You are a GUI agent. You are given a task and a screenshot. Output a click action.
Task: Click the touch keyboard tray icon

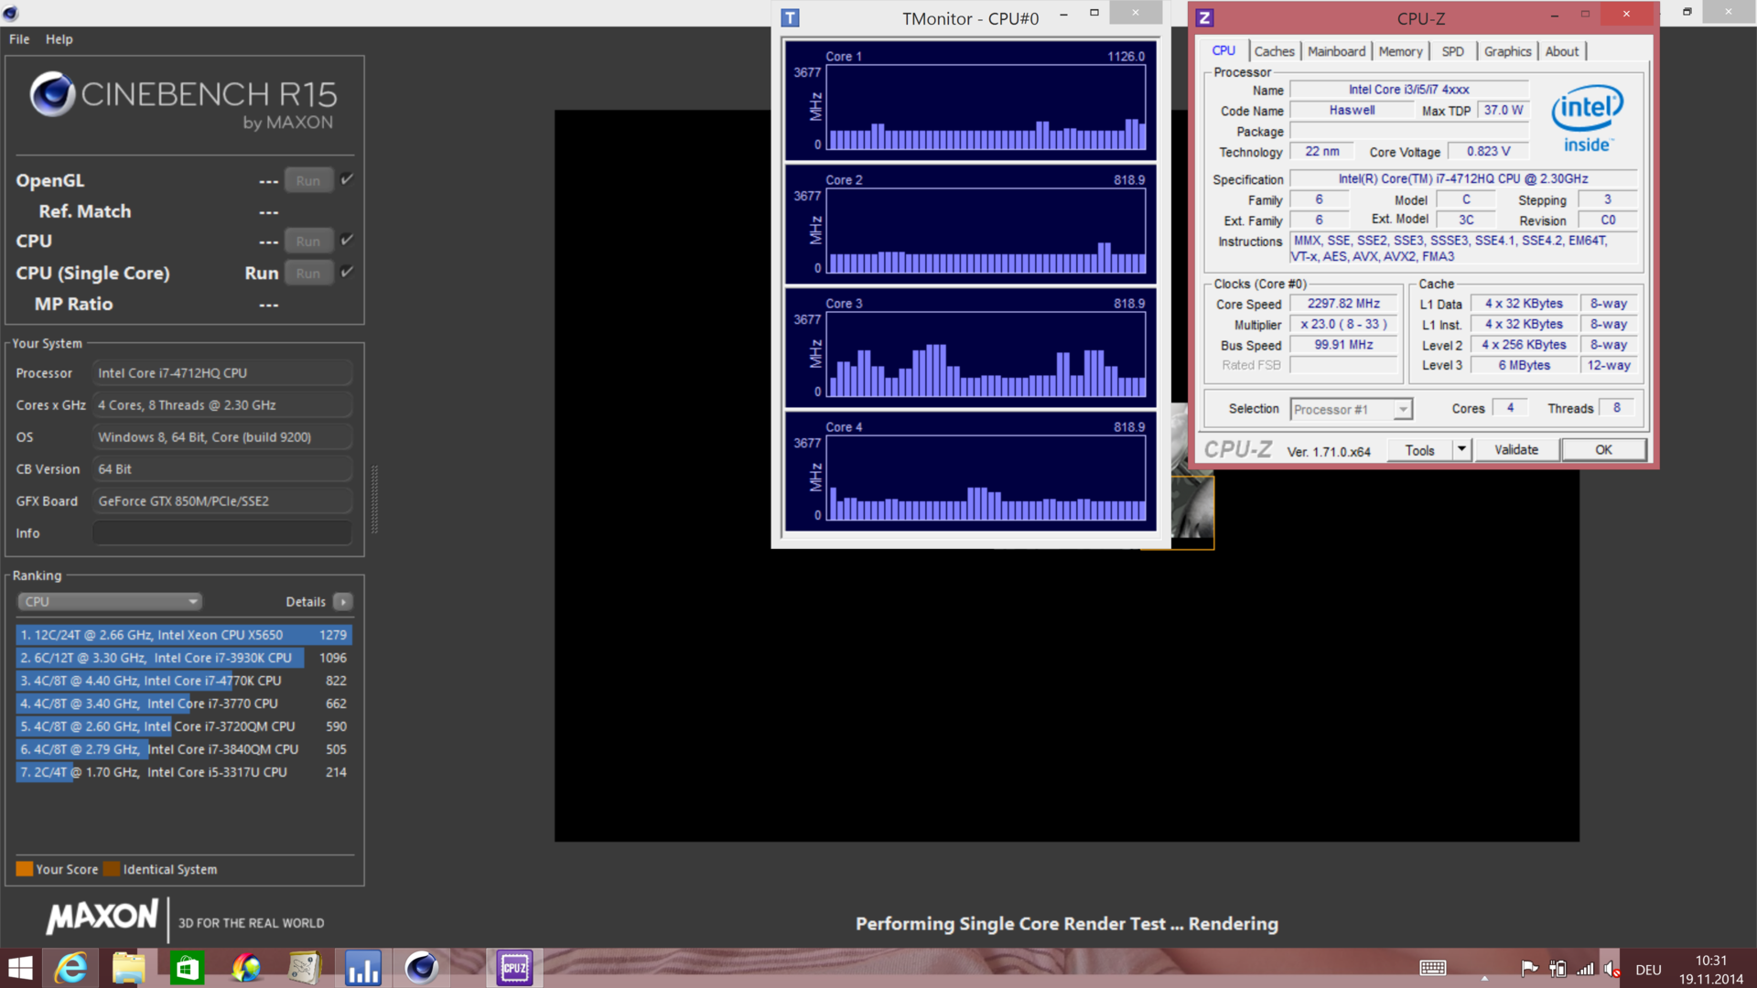1432,969
